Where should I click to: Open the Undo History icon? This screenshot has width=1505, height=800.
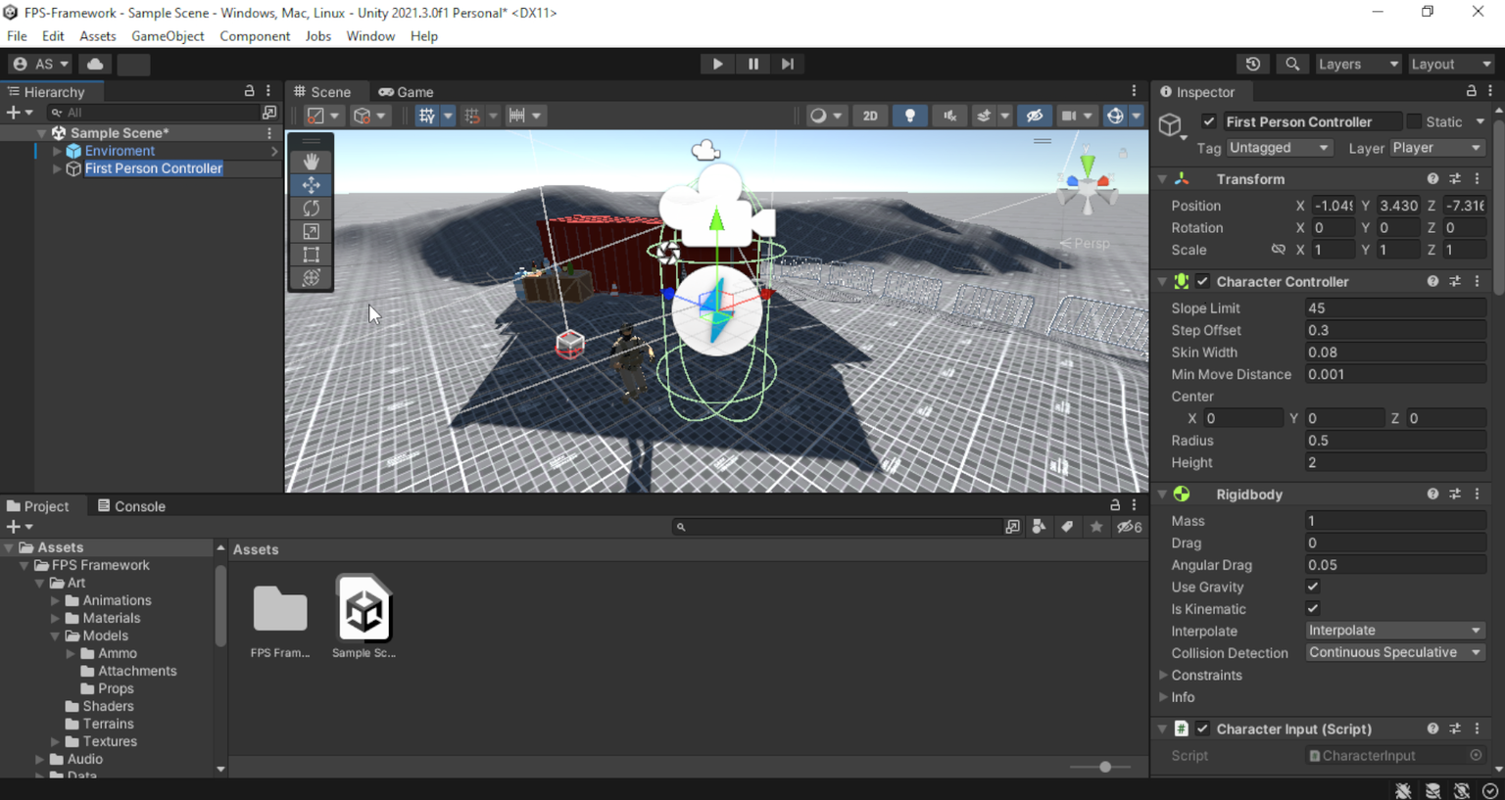(x=1253, y=64)
